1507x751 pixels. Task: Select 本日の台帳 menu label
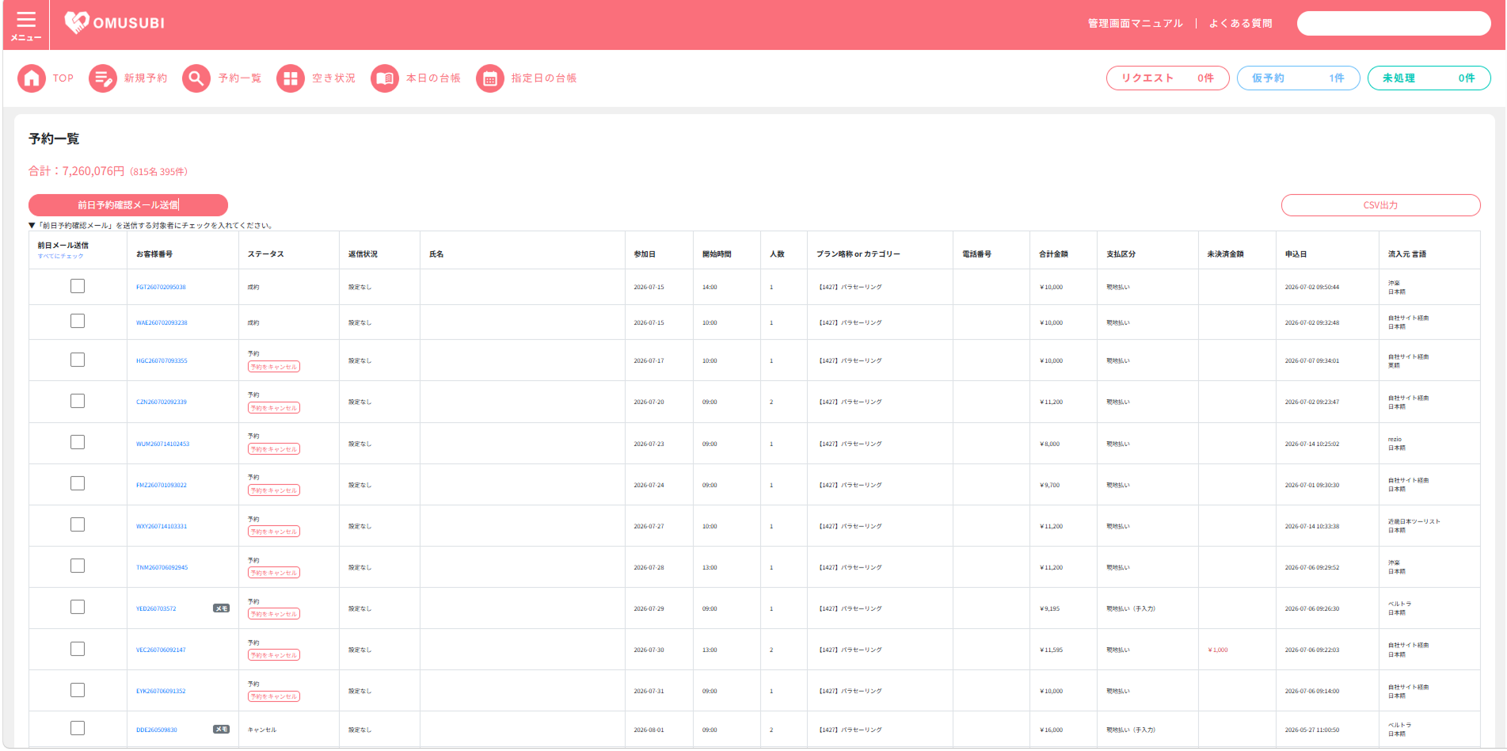pos(433,78)
